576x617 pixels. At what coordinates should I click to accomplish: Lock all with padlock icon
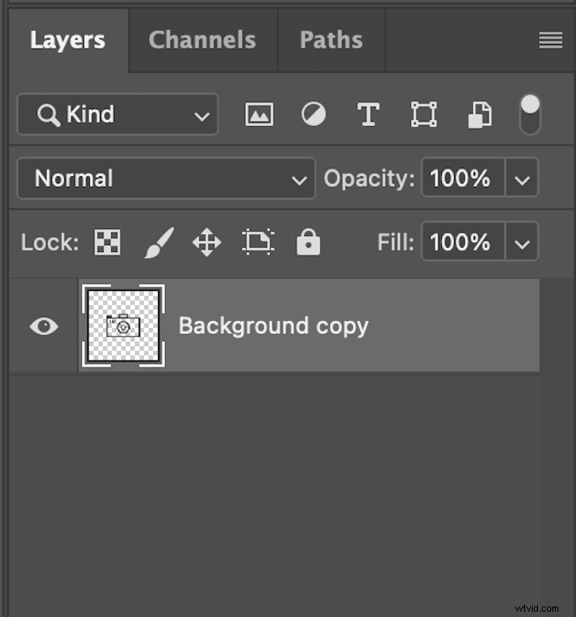tap(308, 242)
